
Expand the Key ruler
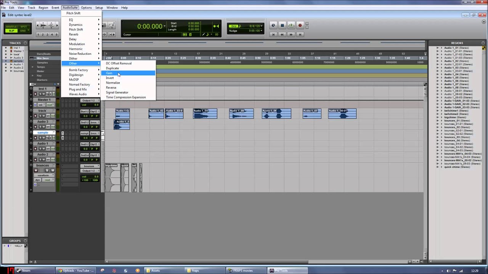[x=32, y=75]
